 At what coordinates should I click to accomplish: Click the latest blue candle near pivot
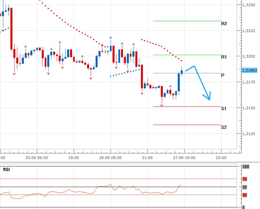182,72
